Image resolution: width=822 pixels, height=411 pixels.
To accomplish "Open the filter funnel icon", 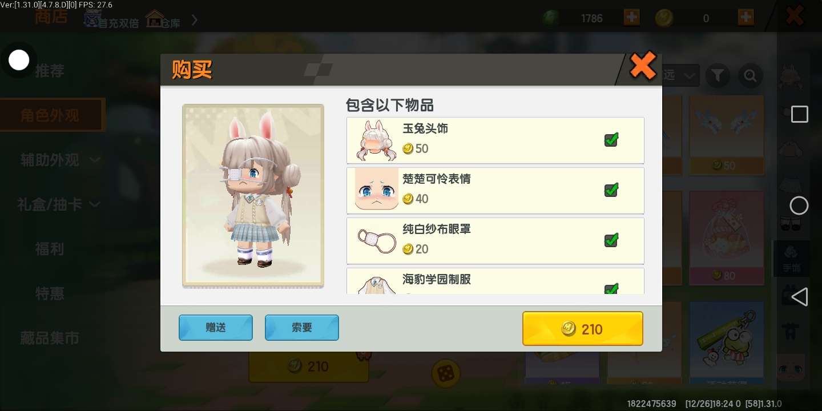I will pyautogui.click(x=718, y=75).
